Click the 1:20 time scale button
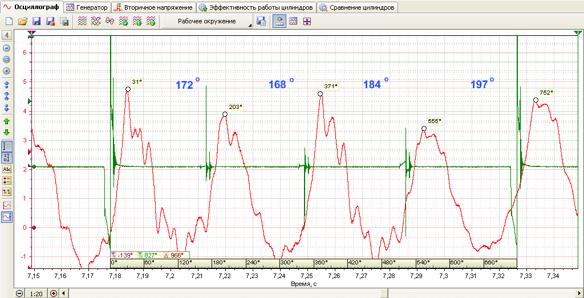 click(35, 293)
